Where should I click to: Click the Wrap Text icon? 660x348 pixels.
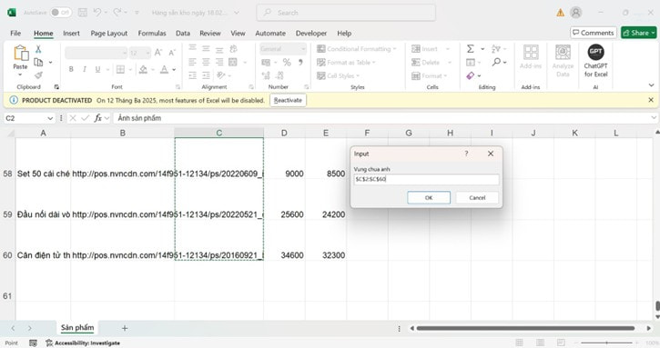[x=233, y=49]
